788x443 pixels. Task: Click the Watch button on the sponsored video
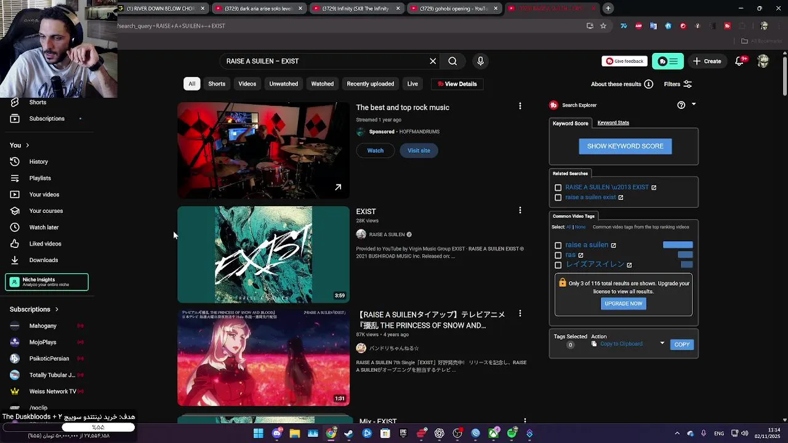tap(376, 151)
